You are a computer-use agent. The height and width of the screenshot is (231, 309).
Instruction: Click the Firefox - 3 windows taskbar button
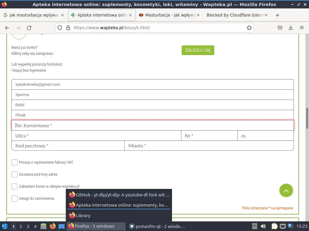(96, 226)
